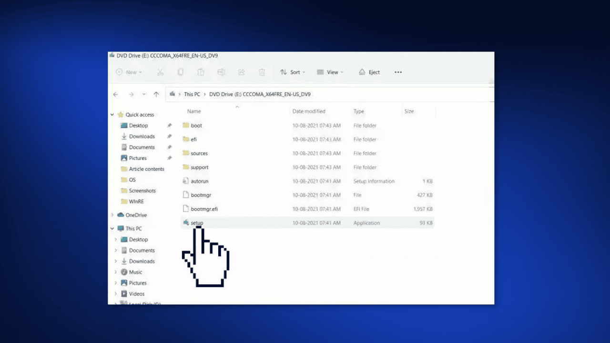Click DVD Drive path in address bar

coord(260,94)
